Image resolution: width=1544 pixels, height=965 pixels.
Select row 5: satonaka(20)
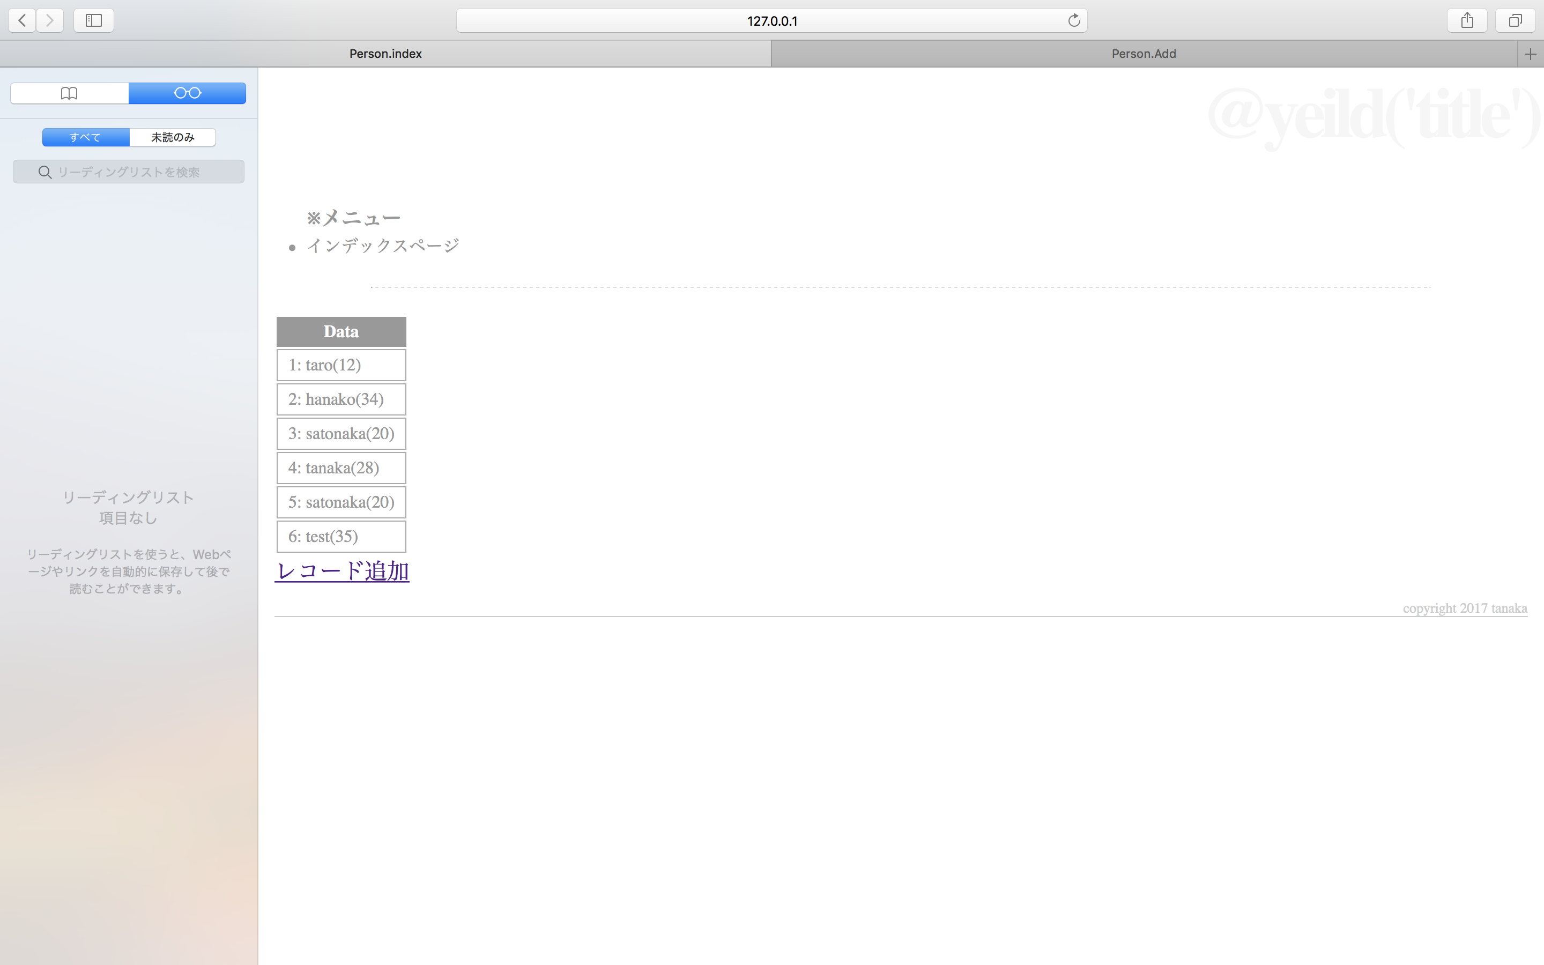[342, 502]
